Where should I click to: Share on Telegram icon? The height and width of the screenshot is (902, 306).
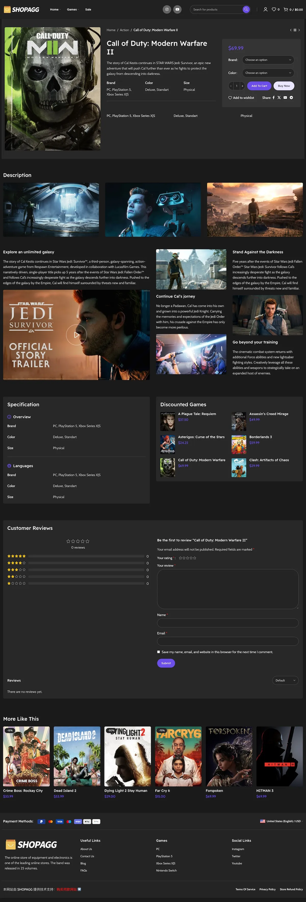291,98
